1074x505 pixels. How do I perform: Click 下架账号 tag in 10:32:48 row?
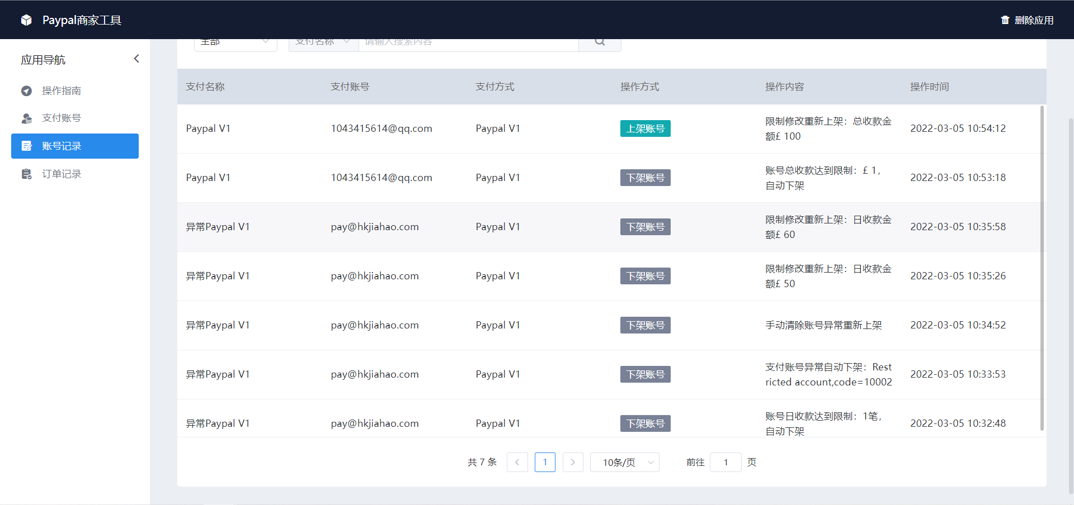point(646,423)
